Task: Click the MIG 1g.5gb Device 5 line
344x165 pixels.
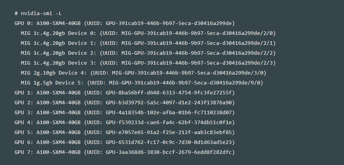Action: (142, 83)
